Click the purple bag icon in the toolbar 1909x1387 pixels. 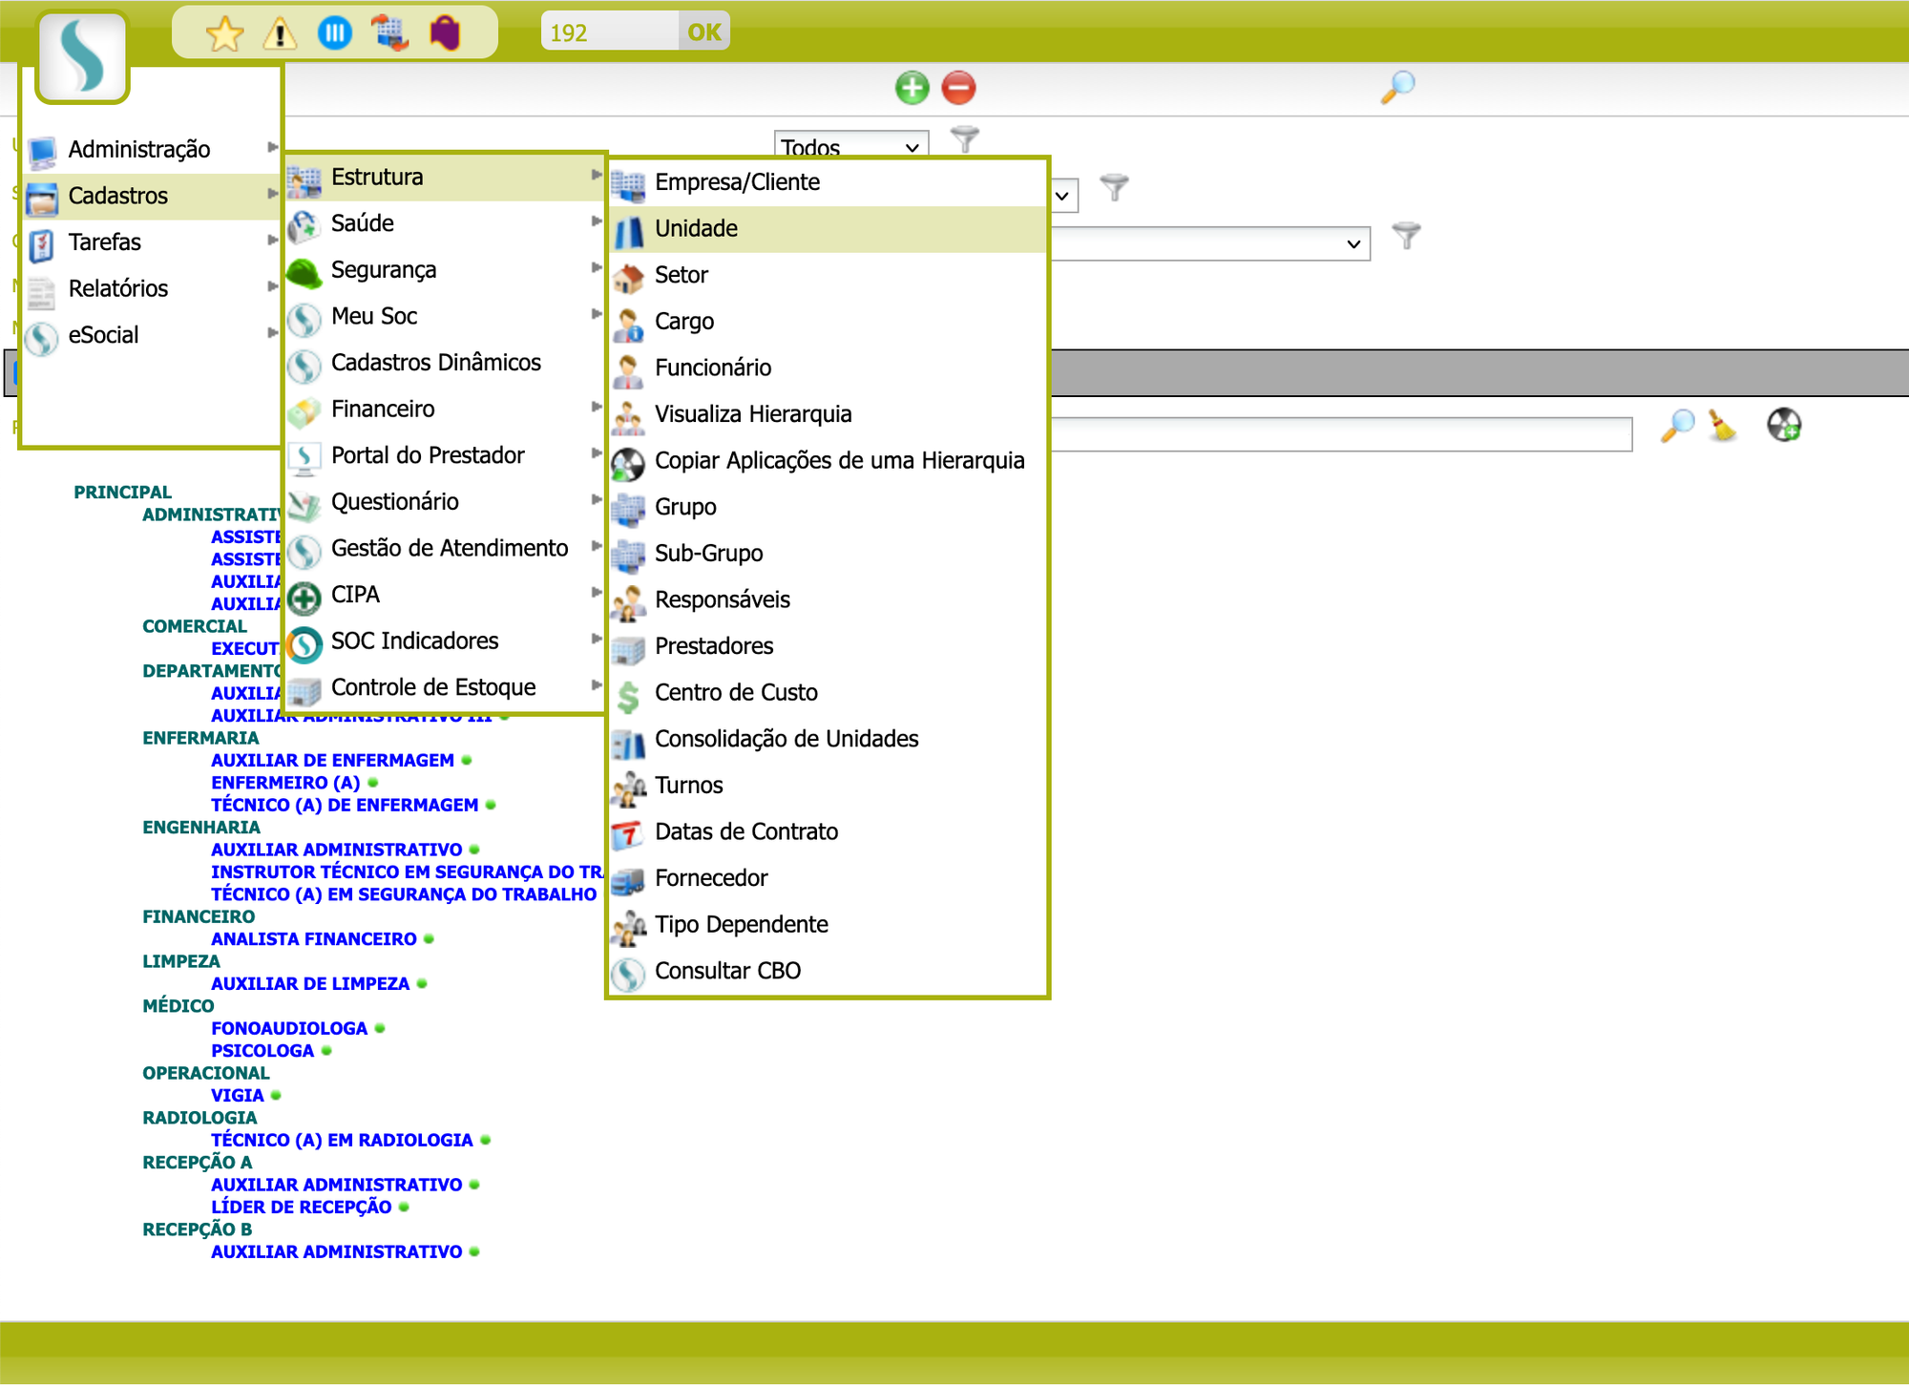coord(445,33)
